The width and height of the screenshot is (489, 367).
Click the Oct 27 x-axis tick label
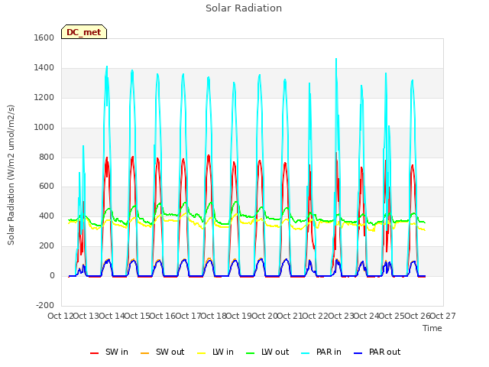pyautogui.click(x=443, y=316)
